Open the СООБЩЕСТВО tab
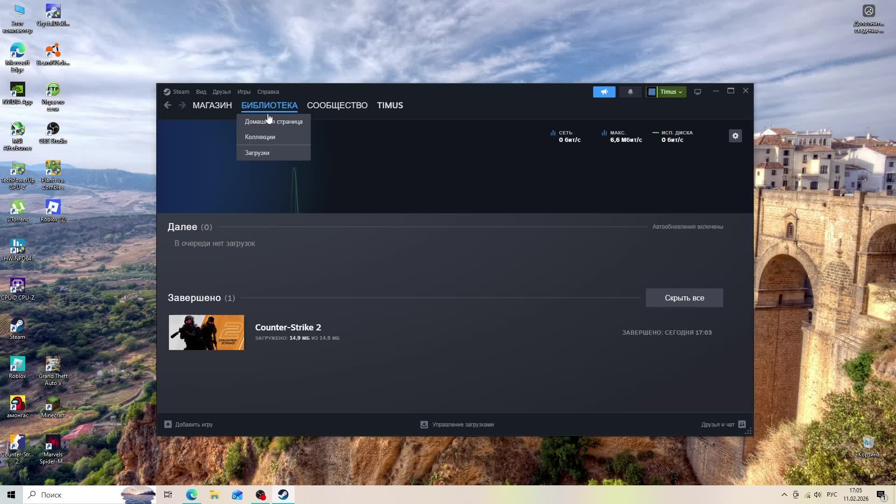The height and width of the screenshot is (504, 896). pyautogui.click(x=337, y=105)
